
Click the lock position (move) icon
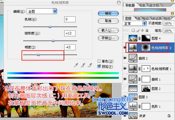pyautogui.click(x=142, y=30)
